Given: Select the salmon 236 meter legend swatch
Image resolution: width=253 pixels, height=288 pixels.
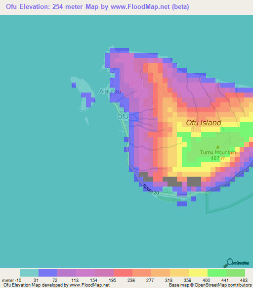Looking at the screenshot, I should click(x=142, y=273).
